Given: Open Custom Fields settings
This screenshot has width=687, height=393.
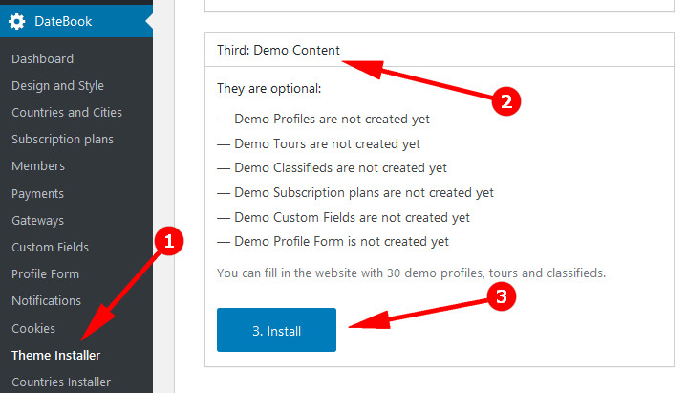Looking at the screenshot, I should [49, 247].
